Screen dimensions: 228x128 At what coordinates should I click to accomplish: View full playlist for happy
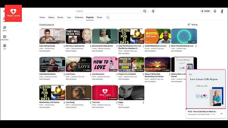pos(124,107)
